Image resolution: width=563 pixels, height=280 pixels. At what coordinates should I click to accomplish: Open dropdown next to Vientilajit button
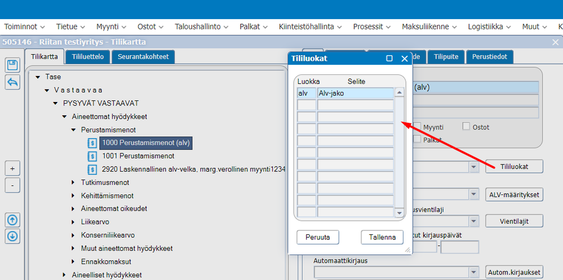[474, 221]
